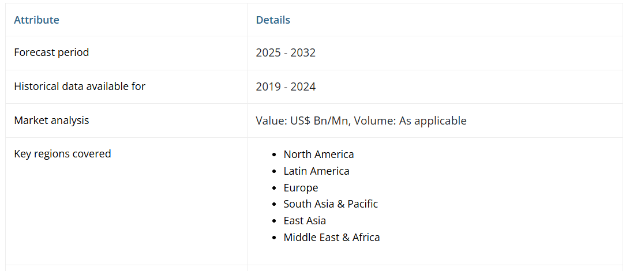The height and width of the screenshot is (271, 626).
Task: Click the Details column header
Action: coord(273,20)
